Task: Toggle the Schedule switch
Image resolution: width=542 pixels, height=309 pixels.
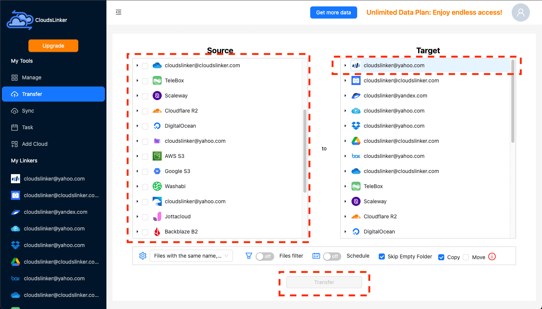Action: [332, 256]
